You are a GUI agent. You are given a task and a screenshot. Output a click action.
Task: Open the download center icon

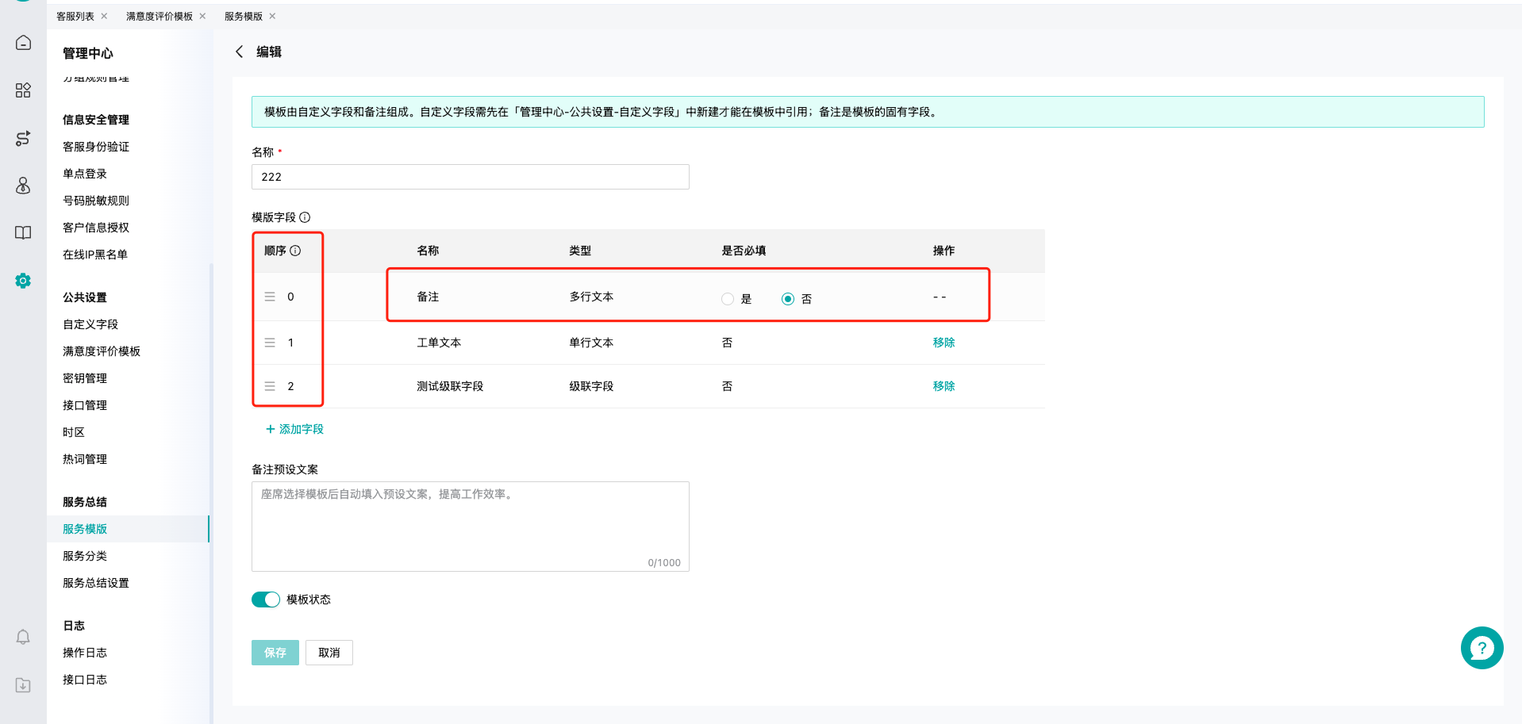(x=23, y=685)
